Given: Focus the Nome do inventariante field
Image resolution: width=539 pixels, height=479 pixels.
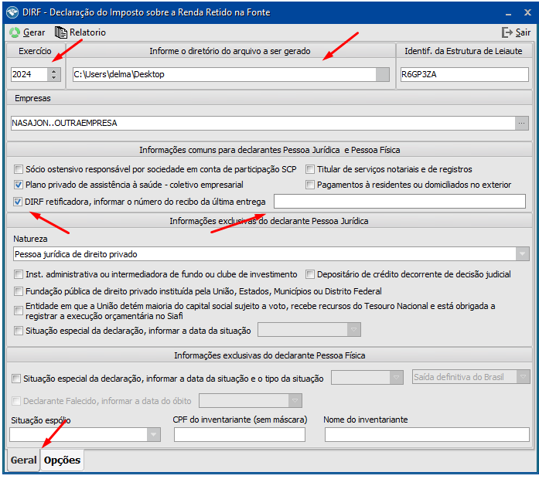Looking at the screenshot, I should coord(428,435).
